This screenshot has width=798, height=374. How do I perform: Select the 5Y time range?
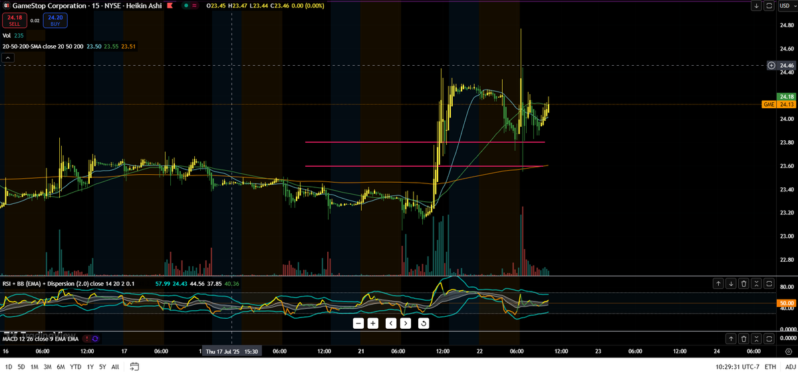[102, 367]
